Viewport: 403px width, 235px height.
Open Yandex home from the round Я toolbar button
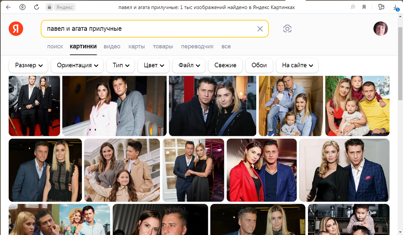pos(23,7)
